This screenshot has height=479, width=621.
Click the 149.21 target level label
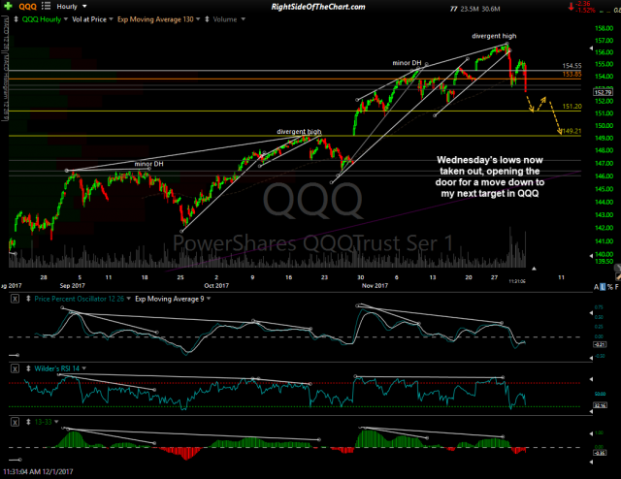point(572,131)
